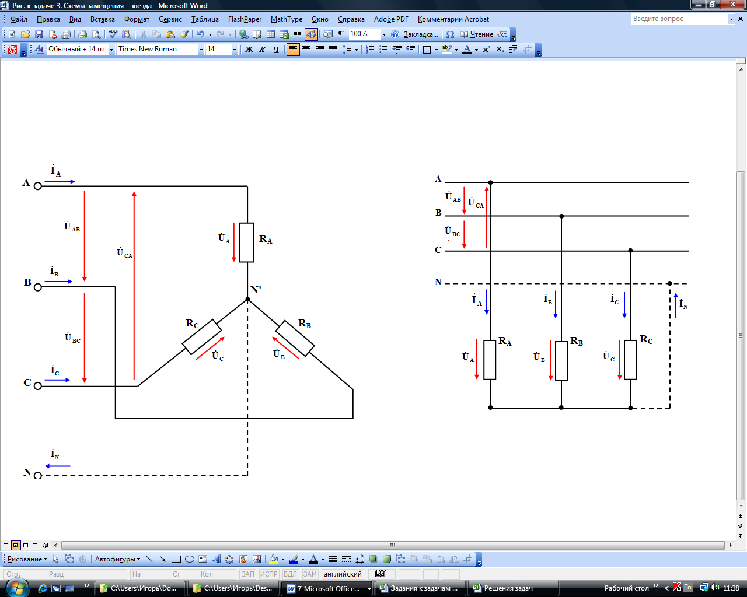Open the Times New Roman font dropdown
The height and width of the screenshot is (597, 747).
point(201,50)
